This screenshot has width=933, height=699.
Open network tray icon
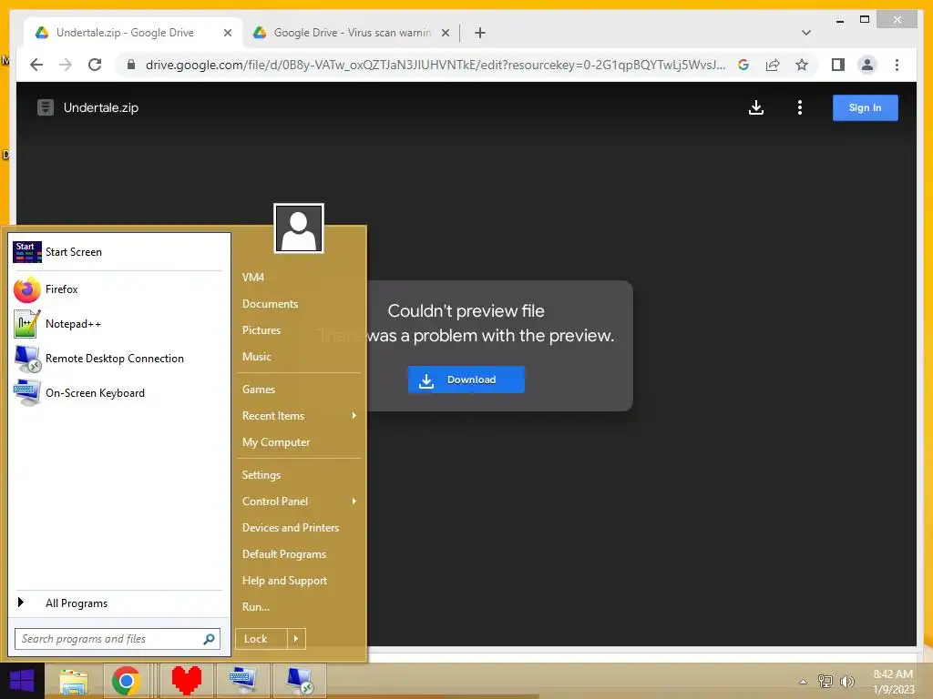click(825, 682)
